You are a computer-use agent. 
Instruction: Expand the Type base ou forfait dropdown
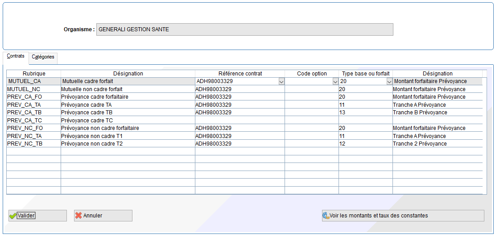(389, 82)
